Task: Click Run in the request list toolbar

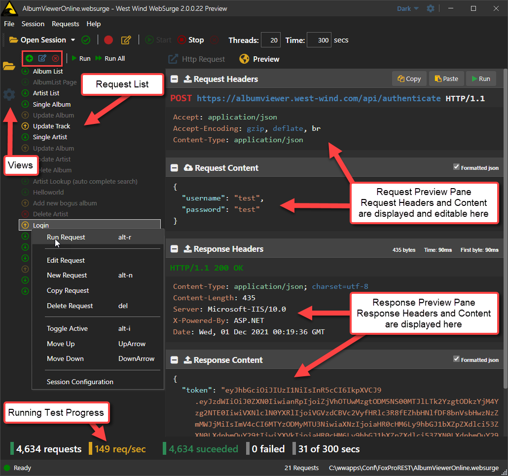Action: [x=81, y=58]
